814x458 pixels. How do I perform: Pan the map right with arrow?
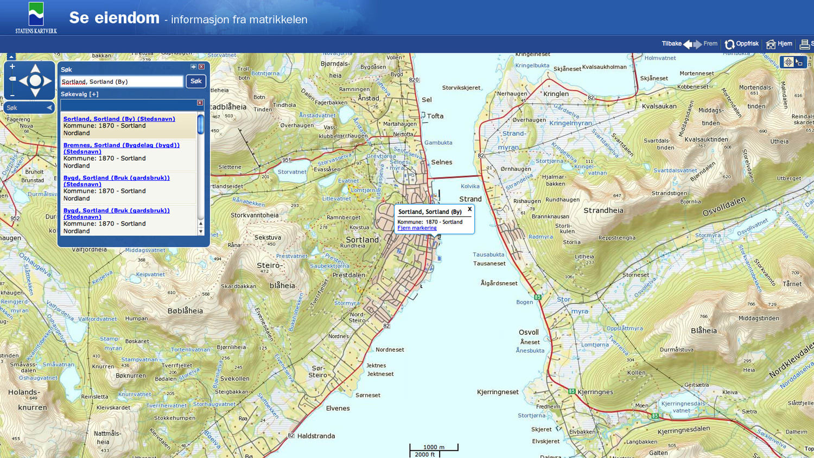(48, 81)
